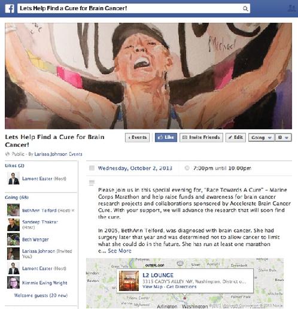Click the Edit event button
The image size is (298, 309).
[x=236, y=137]
